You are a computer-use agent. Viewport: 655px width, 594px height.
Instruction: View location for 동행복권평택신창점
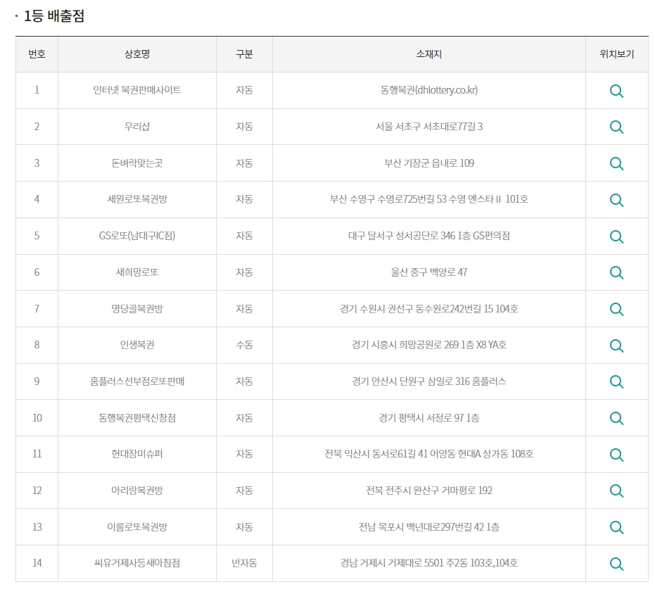click(616, 418)
